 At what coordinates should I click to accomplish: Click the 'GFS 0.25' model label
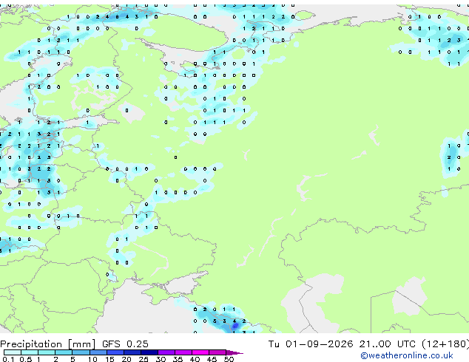125,344
